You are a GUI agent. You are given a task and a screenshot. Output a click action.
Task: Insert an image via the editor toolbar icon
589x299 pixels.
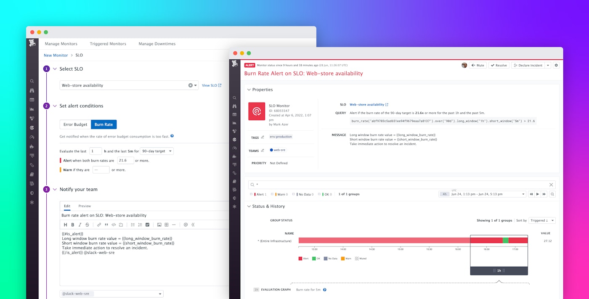pyautogui.click(x=159, y=224)
